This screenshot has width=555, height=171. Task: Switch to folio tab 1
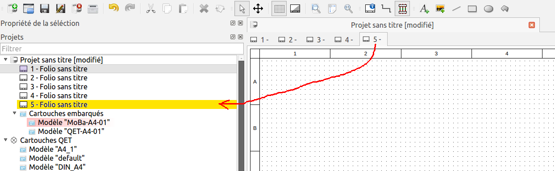(260, 40)
